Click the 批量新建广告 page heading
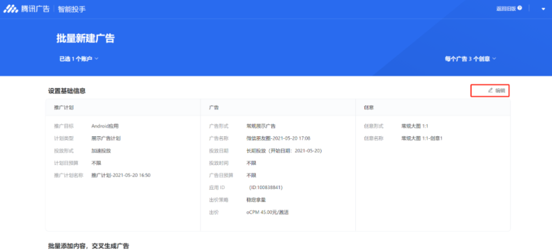The image size is (552, 251). pyautogui.click(x=86, y=39)
